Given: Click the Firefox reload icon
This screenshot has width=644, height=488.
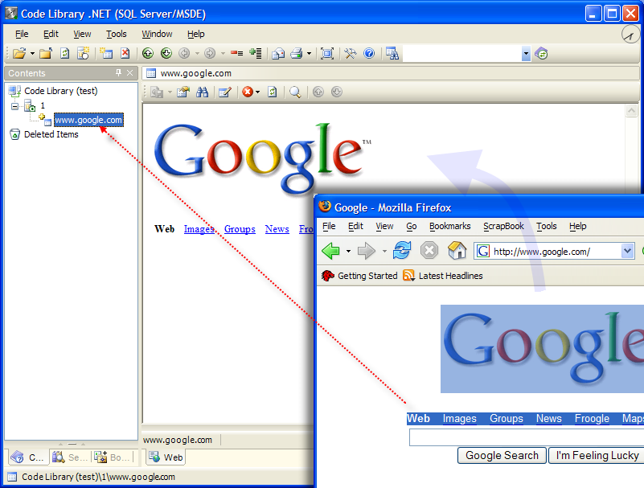Looking at the screenshot, I should (402, 251).
